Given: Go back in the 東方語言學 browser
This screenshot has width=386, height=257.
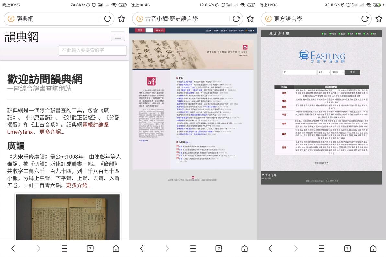Looking at the screenshot, I should pyautogui.click(x=270, y=248).
